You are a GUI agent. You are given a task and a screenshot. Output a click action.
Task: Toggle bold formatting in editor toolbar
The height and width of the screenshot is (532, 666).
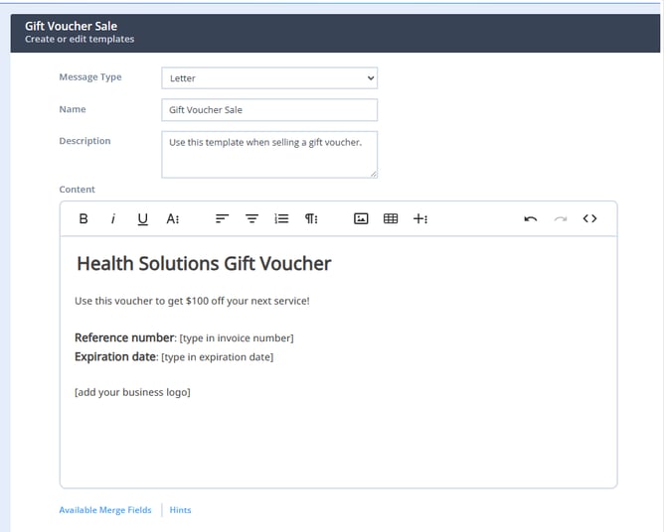point(83,218)
